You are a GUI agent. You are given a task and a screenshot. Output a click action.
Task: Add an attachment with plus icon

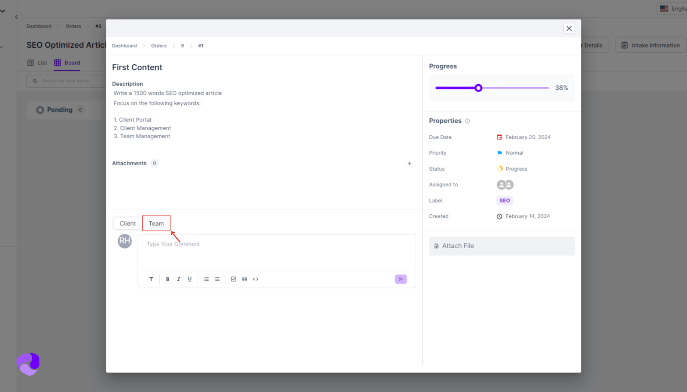[x=409, y=163]
